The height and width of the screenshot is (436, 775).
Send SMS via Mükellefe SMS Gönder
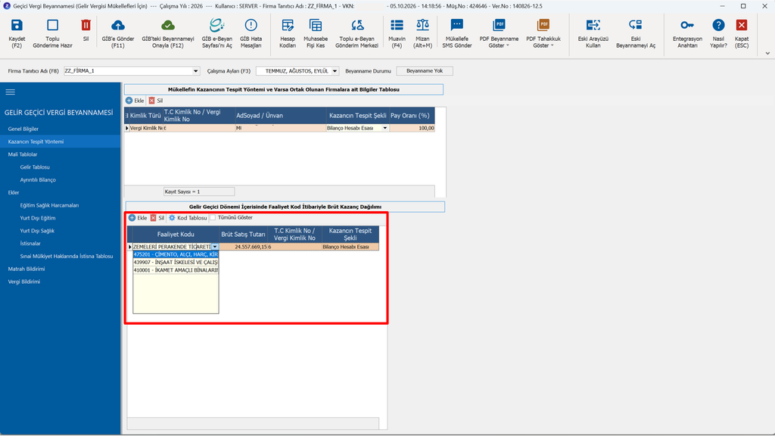point(457,33)
